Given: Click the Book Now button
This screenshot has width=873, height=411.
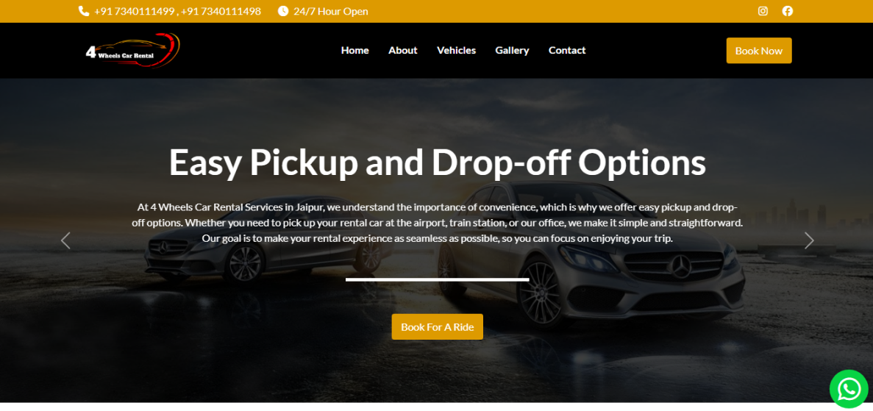Looking at the screenshot, I should [759, 51].
